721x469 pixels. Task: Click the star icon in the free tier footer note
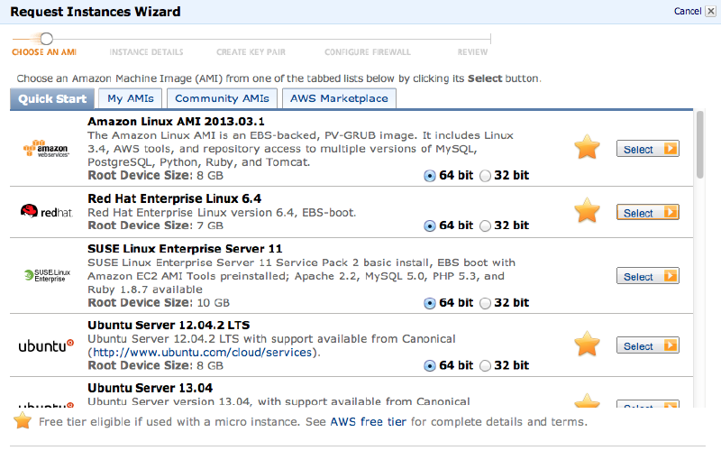click(22, 420)
